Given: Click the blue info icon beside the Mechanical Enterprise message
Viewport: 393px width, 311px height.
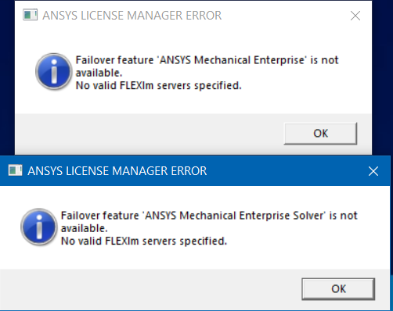Looking at the screenshot, I should point(53,71).
